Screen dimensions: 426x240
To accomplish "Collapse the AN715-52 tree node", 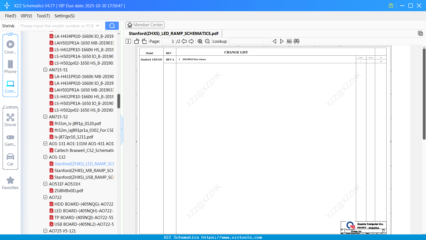I will coord(45,117).
